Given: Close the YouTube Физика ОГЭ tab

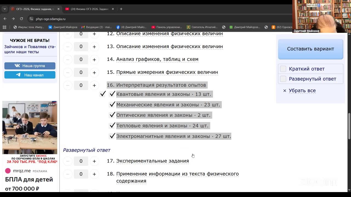Looking at the screenshot, I should coord(113,9).
